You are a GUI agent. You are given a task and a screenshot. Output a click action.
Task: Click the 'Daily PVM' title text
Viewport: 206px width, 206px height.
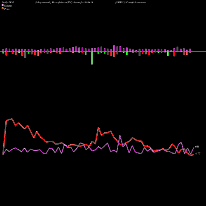[8, 2]
